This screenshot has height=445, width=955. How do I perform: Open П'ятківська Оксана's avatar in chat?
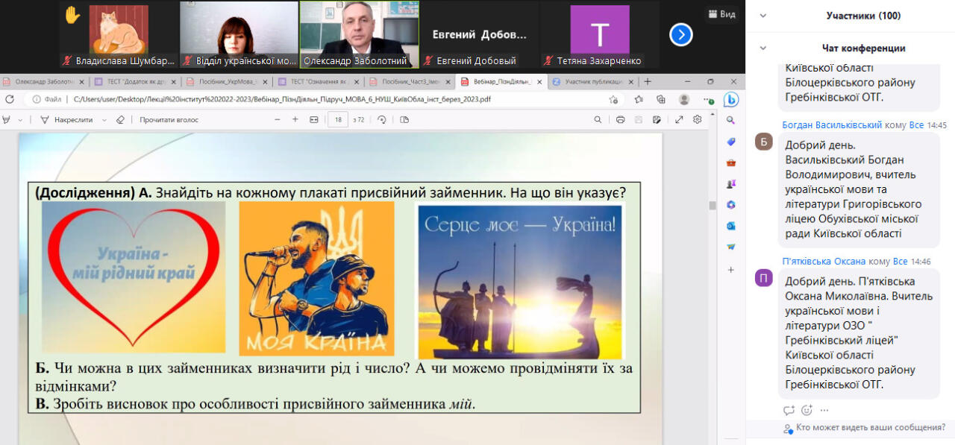pos(763,278)
